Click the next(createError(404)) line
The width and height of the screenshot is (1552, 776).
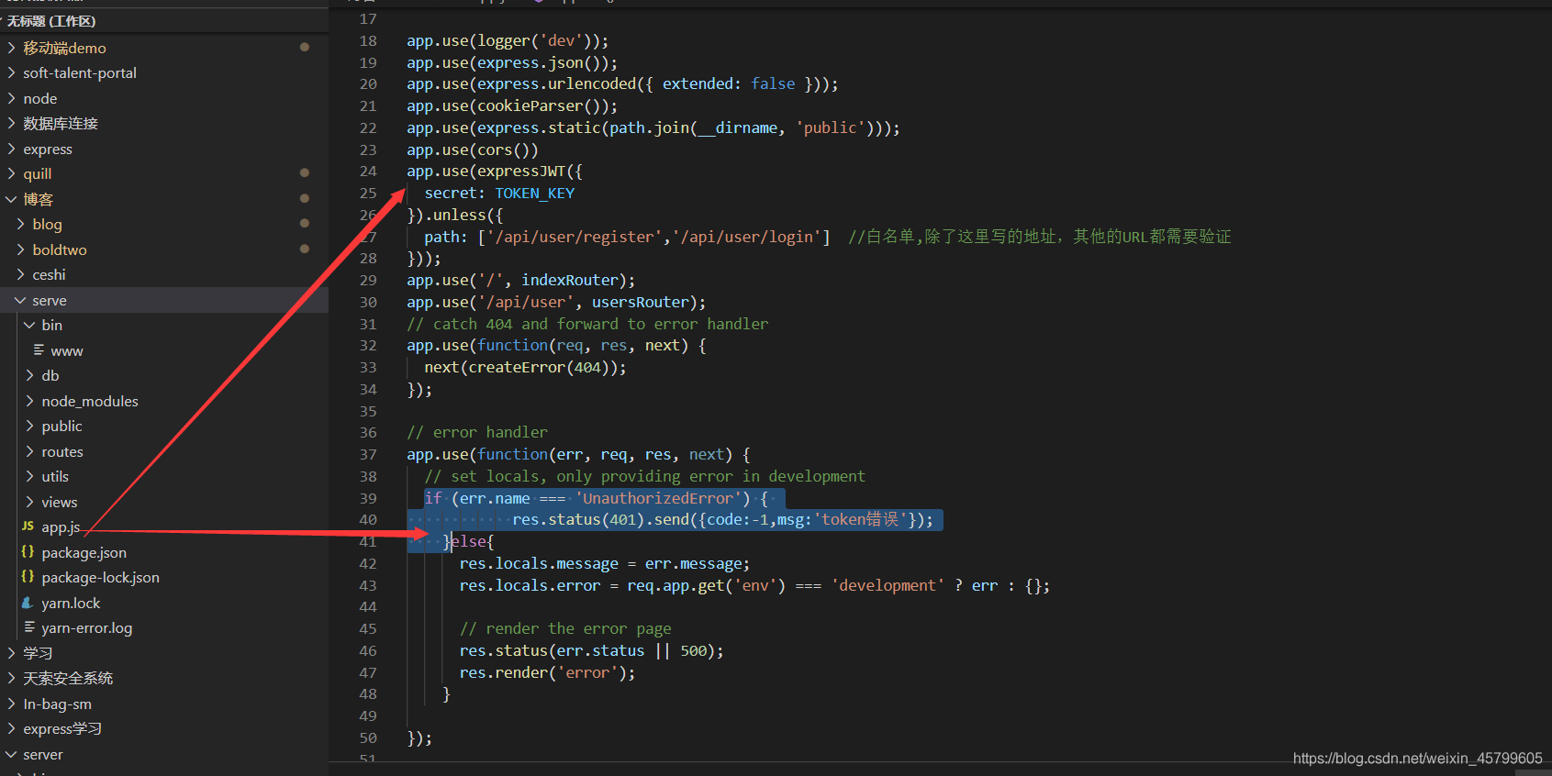click(525, 367)
